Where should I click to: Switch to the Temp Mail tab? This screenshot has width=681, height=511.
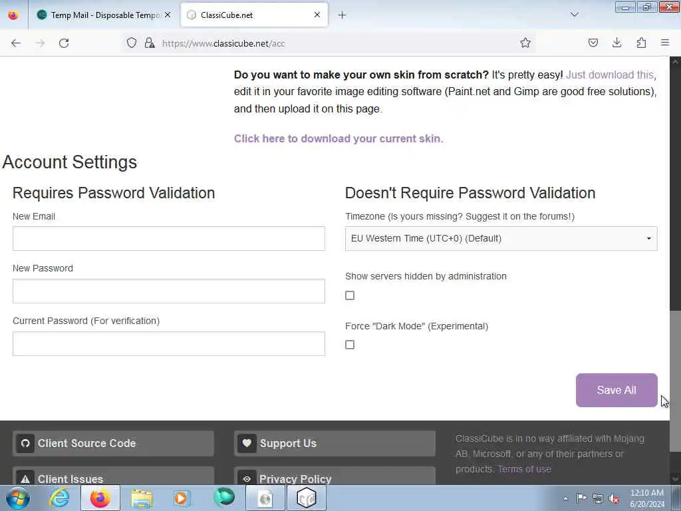point(104,15)
